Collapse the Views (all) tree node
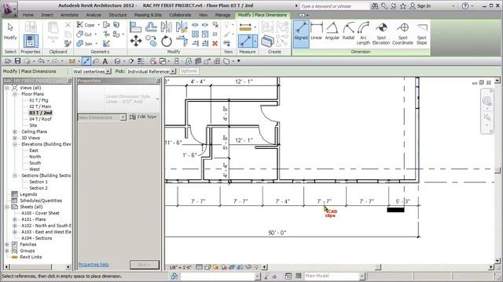Screen dimensions: 503x282 tap(7, 88)
